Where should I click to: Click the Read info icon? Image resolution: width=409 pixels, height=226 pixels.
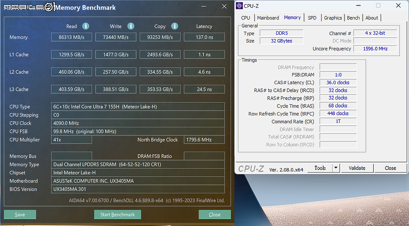pyautogui.click(x=86, y=26)
